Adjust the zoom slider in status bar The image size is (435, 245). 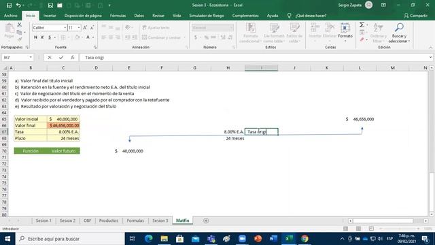[400, 229]
